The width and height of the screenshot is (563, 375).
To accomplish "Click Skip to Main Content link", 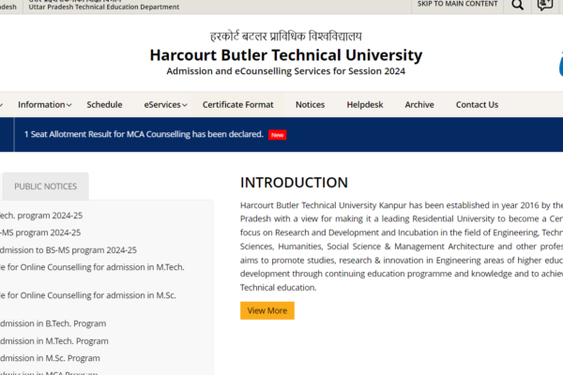I will click(458, 4).
